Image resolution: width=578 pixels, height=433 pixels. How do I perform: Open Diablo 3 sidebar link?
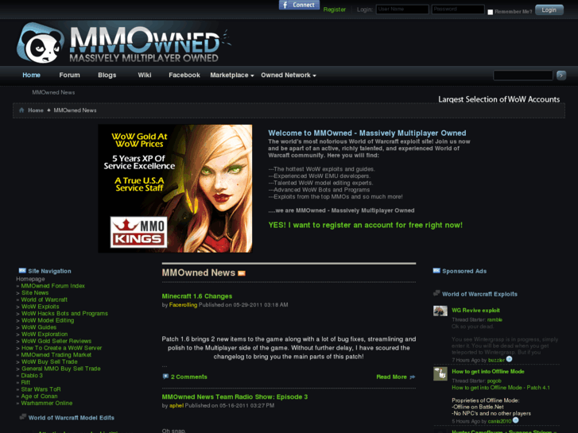pyautogui.click(x=32, y=376)
